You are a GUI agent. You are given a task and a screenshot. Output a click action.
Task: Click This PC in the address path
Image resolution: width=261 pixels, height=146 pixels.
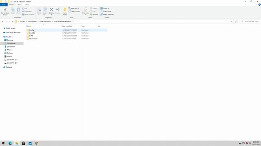[22, 21]
